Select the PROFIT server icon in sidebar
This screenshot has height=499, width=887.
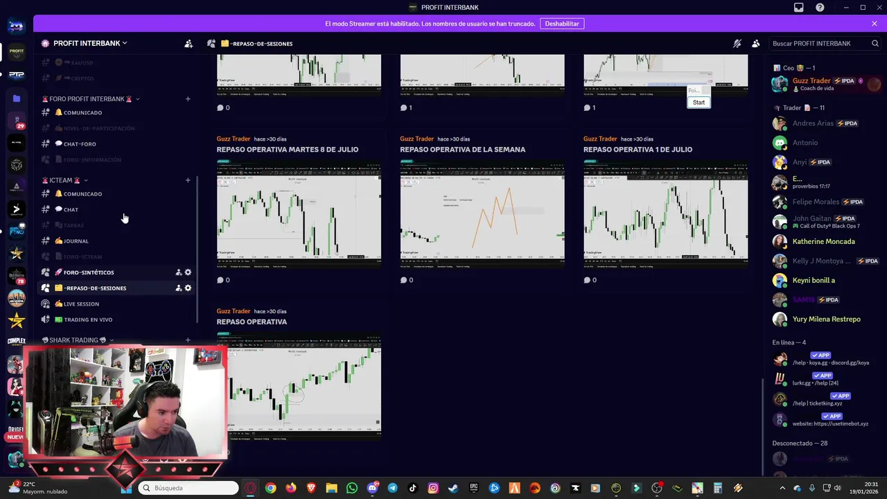point(17,51)
